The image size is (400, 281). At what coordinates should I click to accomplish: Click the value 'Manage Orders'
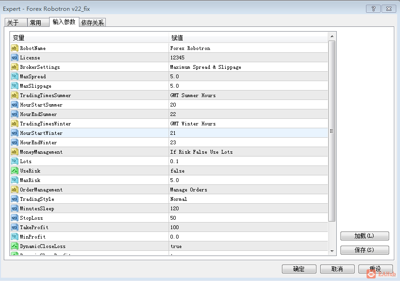(189, 190)
